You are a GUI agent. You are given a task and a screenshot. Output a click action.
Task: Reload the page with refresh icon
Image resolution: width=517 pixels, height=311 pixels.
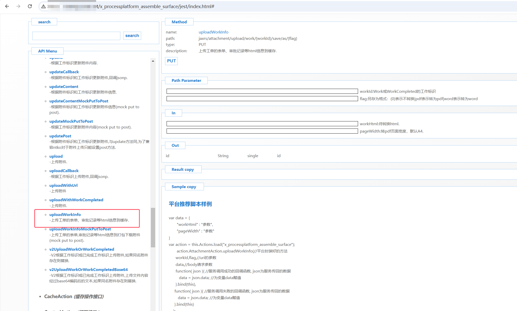click(x=30, y=6)
